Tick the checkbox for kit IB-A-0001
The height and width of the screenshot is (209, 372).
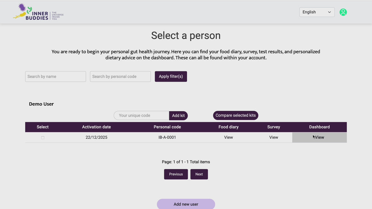pyautogui.click(x=43, y=138)
